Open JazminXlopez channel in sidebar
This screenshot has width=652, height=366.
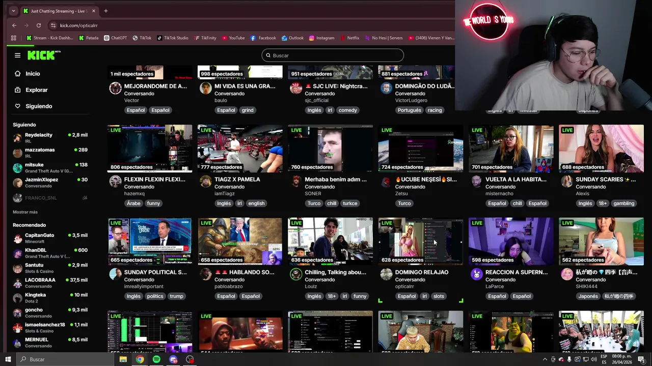[x=50, y=182]
